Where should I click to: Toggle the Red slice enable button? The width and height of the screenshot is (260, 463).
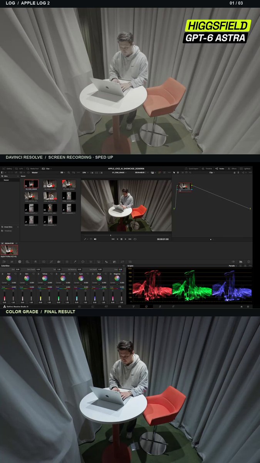coord(2,274)
